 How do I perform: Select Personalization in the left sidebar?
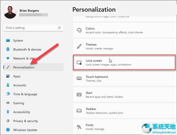[24, 67]
